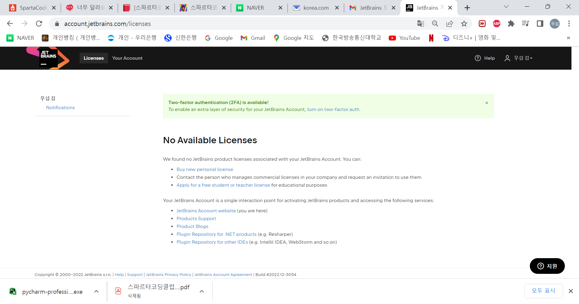Click turn on two-factor auth link

(333, 109)
